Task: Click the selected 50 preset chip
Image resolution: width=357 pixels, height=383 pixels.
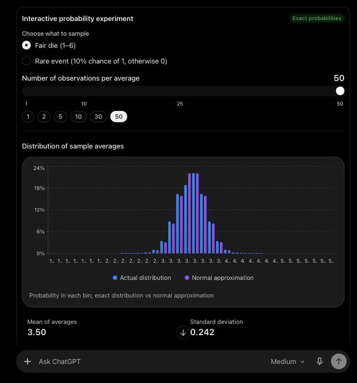Action: pos(119,116)
